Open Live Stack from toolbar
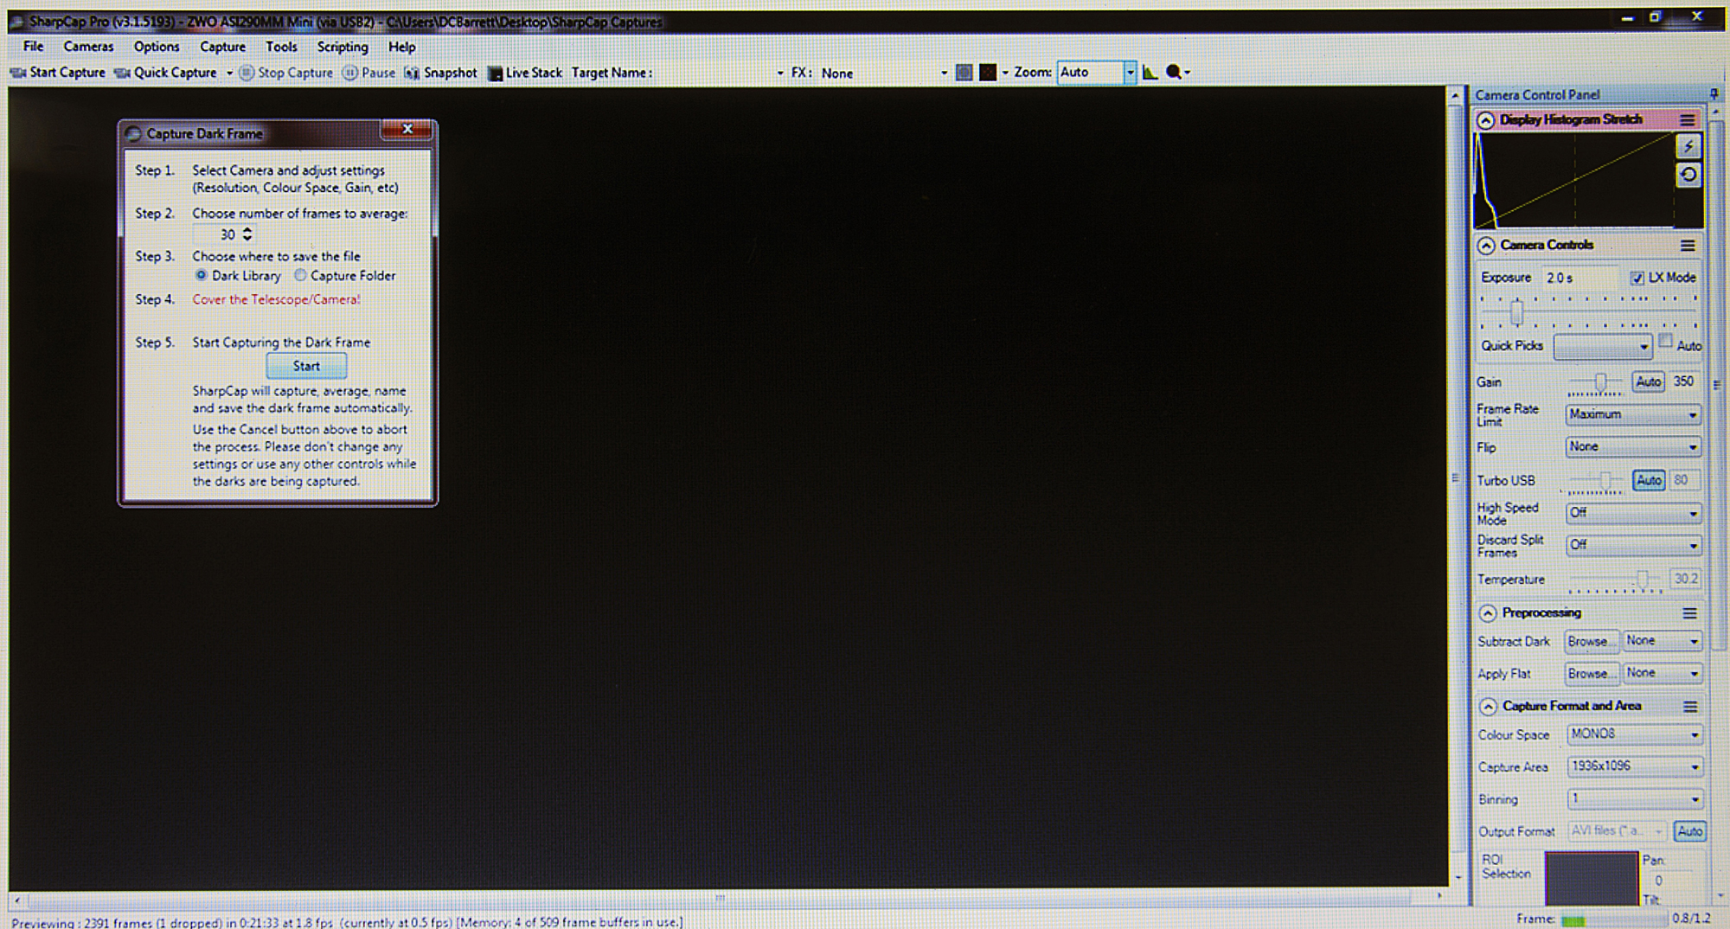This screenshot has width=1730, height=929. coord(525,73)
